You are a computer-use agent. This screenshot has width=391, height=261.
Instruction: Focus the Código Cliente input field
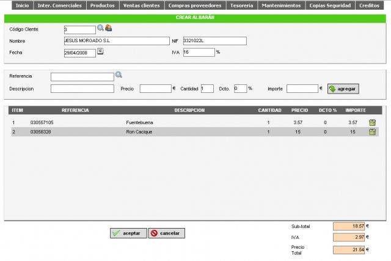tap(79, 29)
